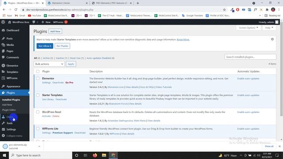Open the Know More link
The image size is (283, 159).
(x=183, y=39)
